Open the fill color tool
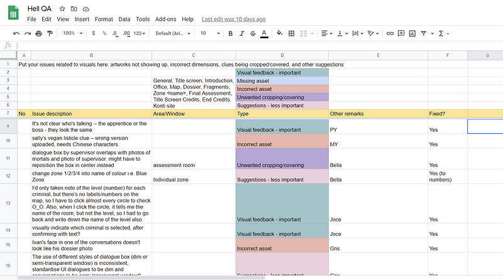Image resolution: width=503 pixels, height=280 pixels. [x=280, y=33]
